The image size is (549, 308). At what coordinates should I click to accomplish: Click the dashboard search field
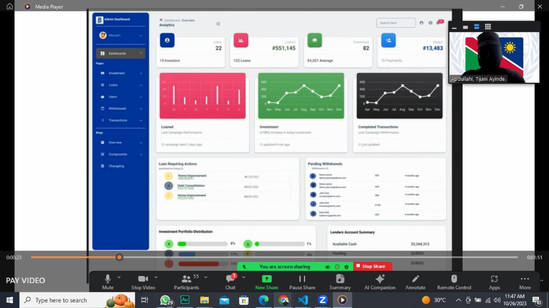coord(395,23)
